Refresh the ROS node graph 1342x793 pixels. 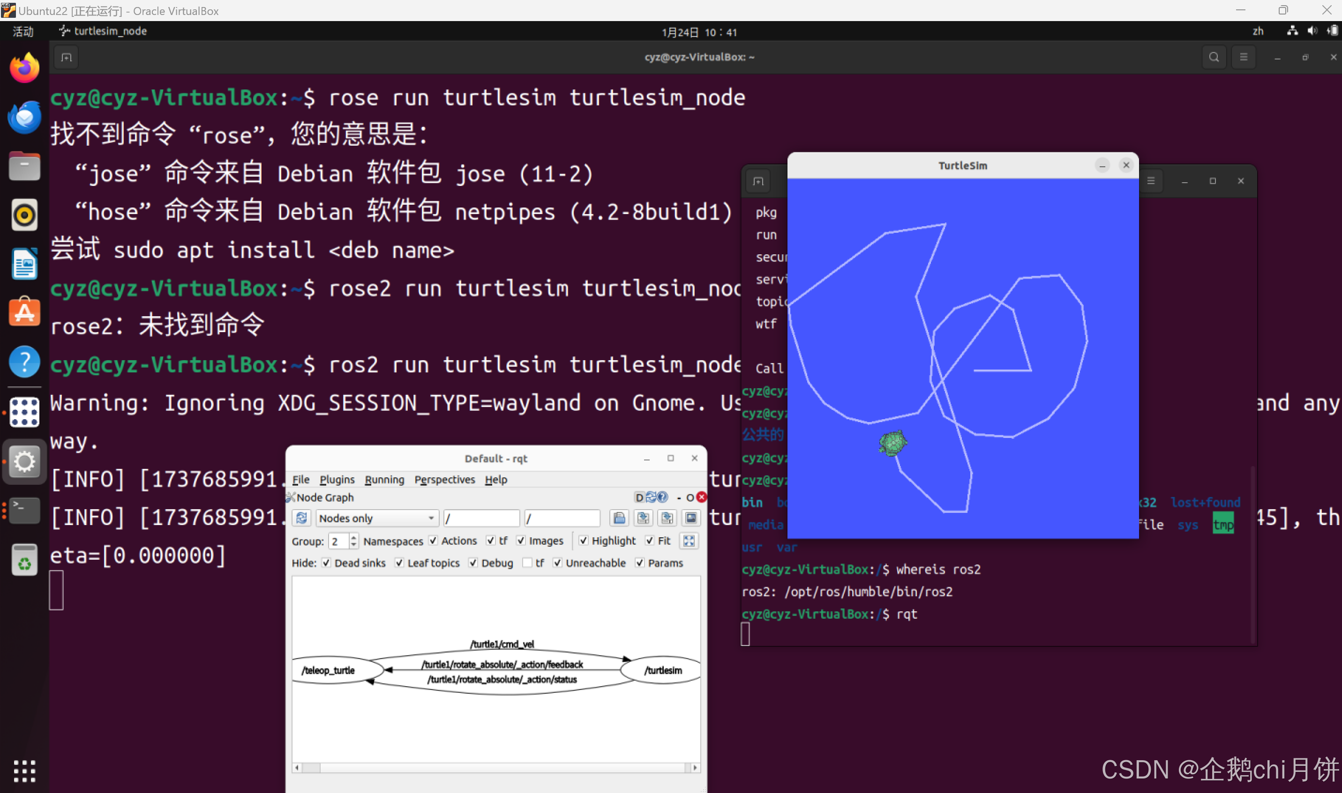[x=301, y=518]
